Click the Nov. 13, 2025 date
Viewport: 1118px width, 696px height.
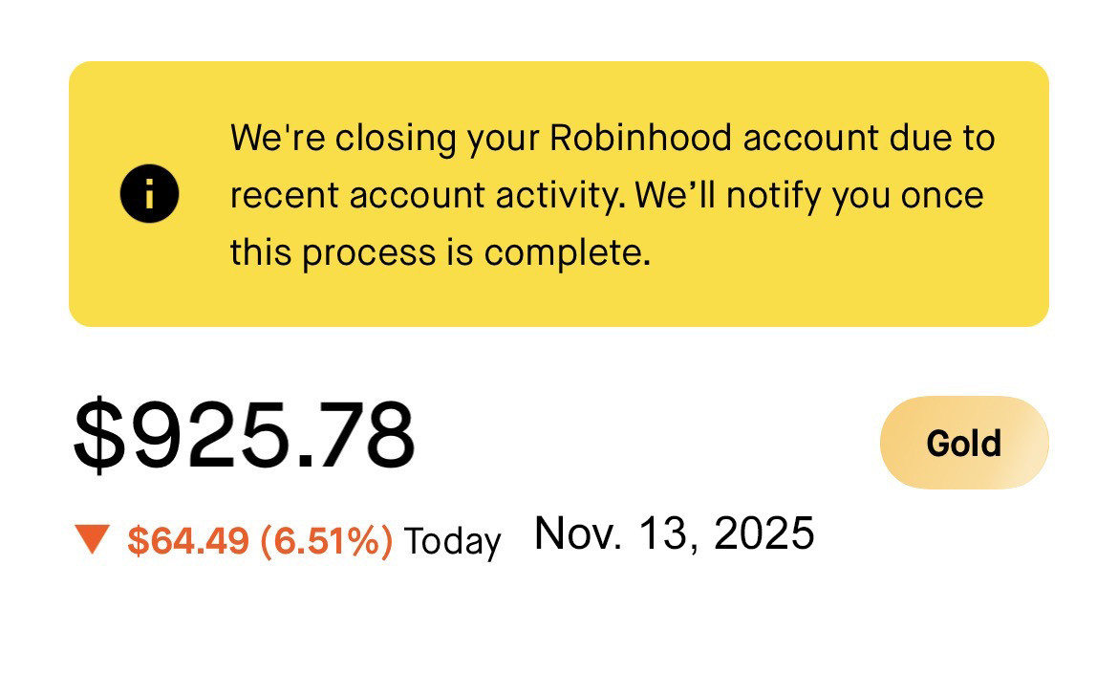click(674, 533)
